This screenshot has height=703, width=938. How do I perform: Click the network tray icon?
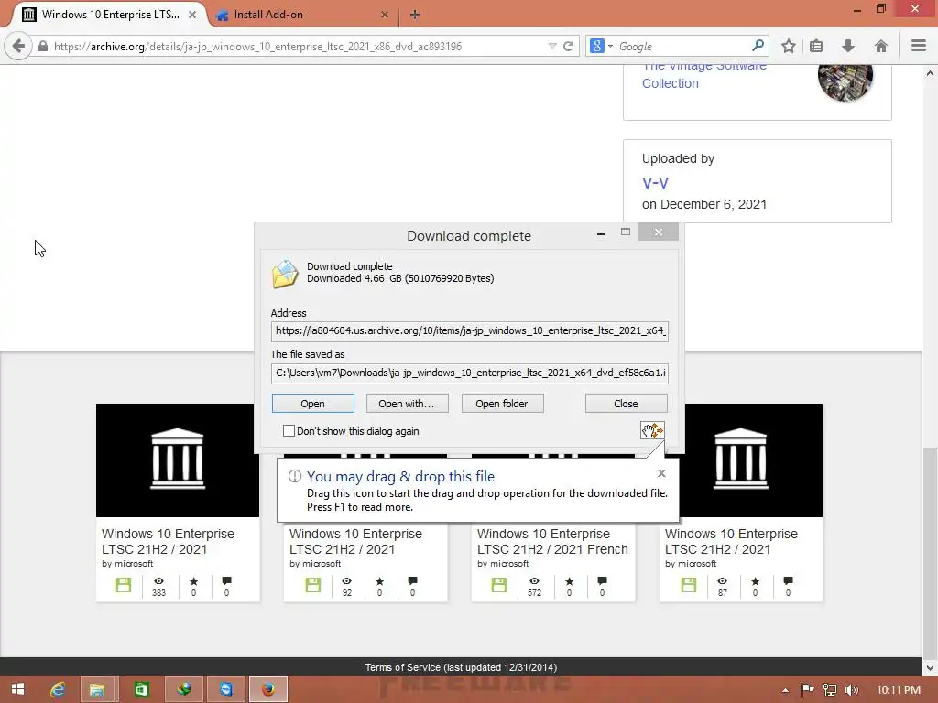point(830,690)
